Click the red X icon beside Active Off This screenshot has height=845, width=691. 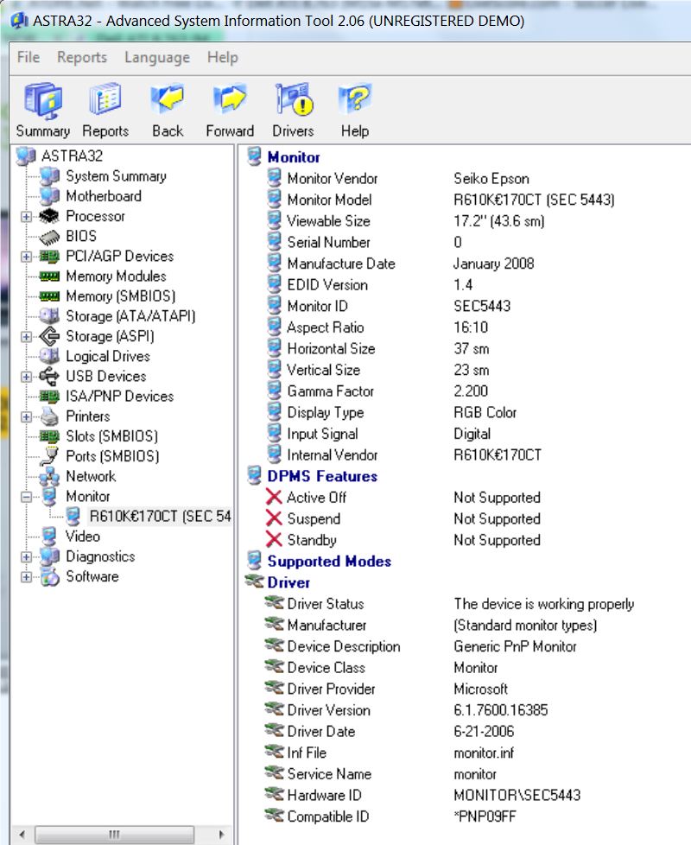pos(274,497)
